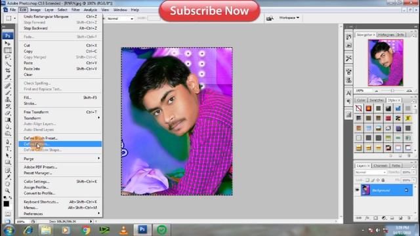Click the add layer style fx icon
This screenshot has width=420, height=236.
coord(367,218)
